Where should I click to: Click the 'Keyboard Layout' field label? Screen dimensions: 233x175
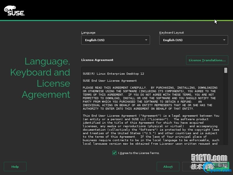pos(172,32)
